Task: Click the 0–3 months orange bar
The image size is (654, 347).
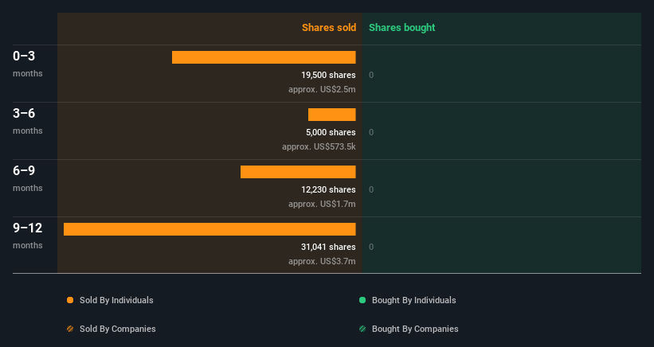Action: (x=264, y=57)
